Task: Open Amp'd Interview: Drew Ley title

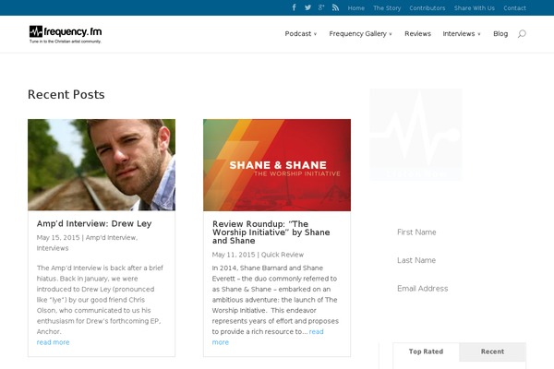Action: (94, 223)
